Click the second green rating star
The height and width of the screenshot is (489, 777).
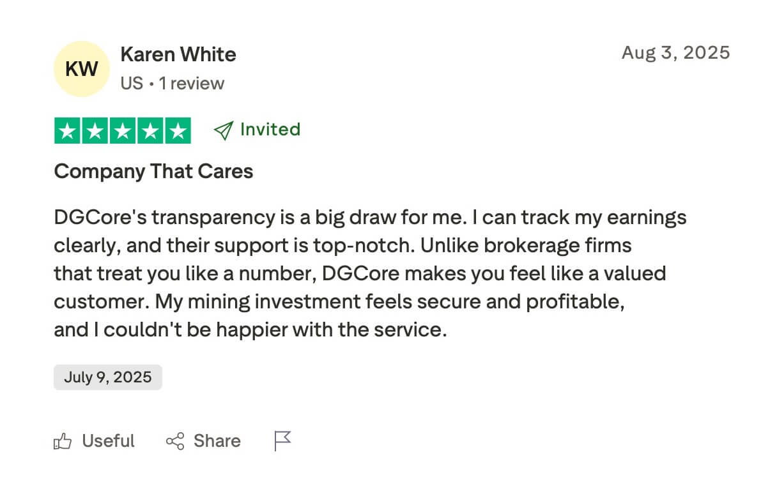pos(95,131)
